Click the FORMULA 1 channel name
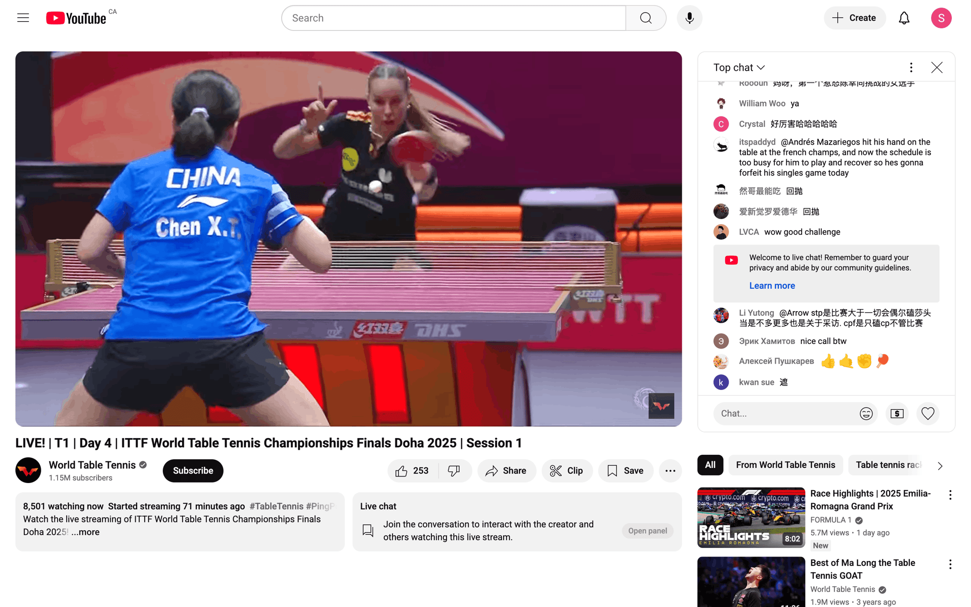 (x=831, y=520)
